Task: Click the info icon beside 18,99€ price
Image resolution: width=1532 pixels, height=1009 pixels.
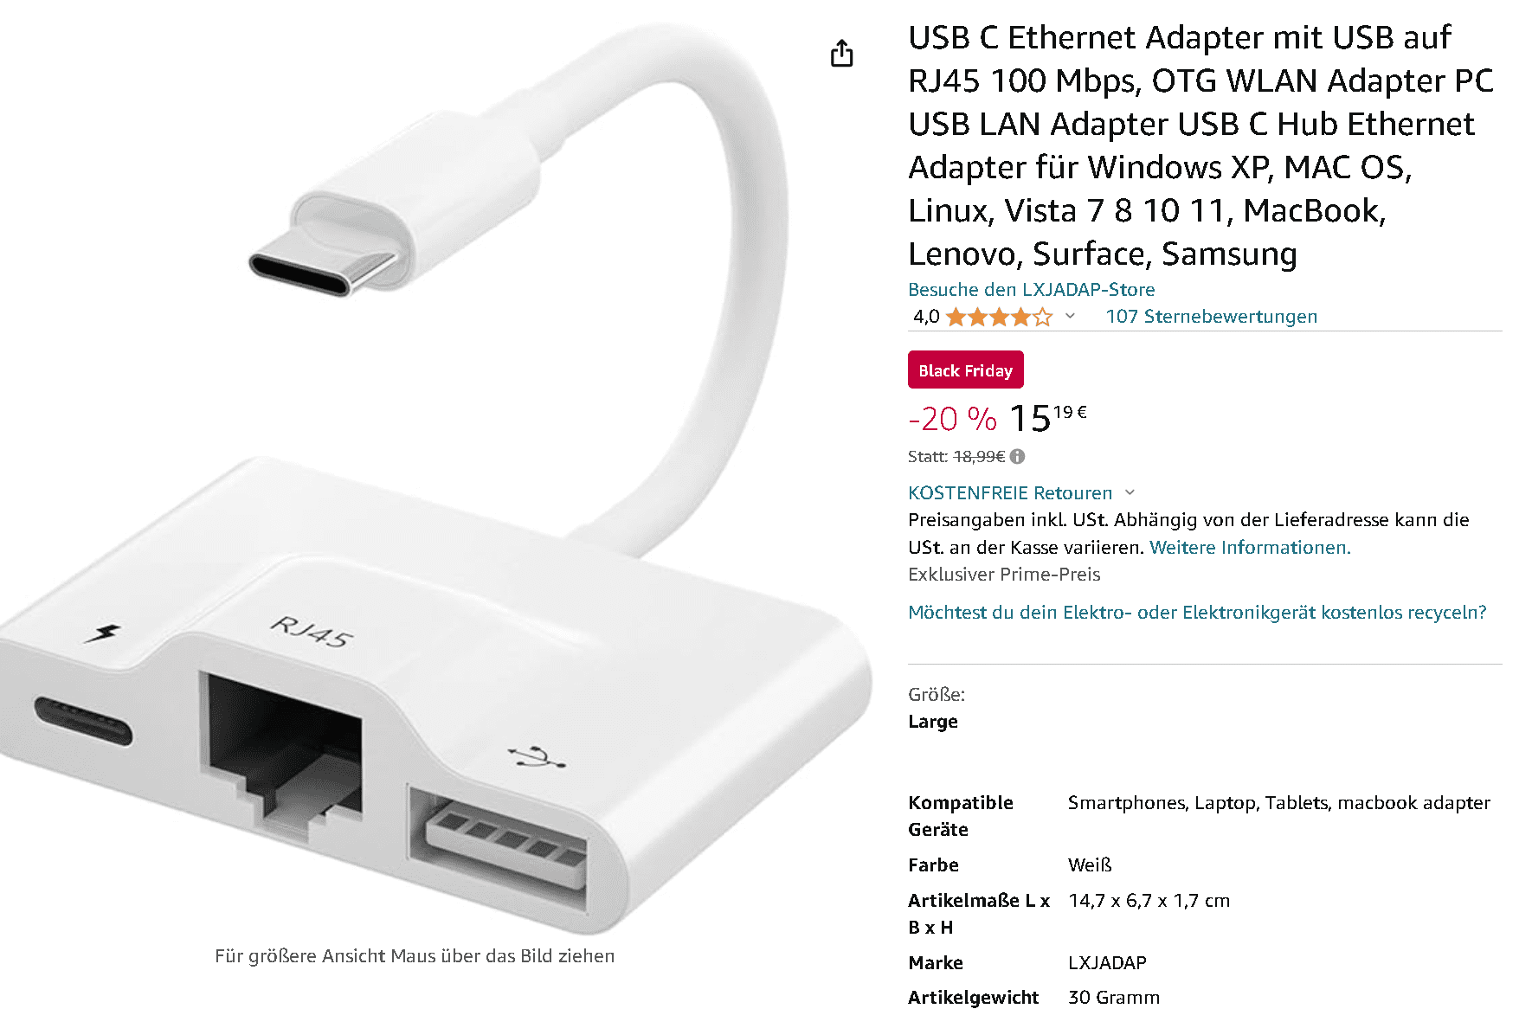Action: 1018,456
